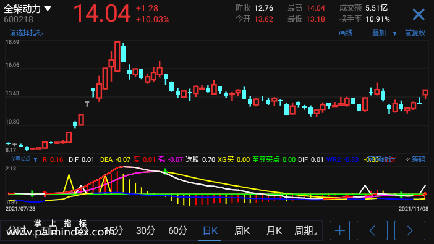This screenshot has width=434, height=244.
Task: Open the stock name dropdown for 全柴动力
Action: (48, 9)
